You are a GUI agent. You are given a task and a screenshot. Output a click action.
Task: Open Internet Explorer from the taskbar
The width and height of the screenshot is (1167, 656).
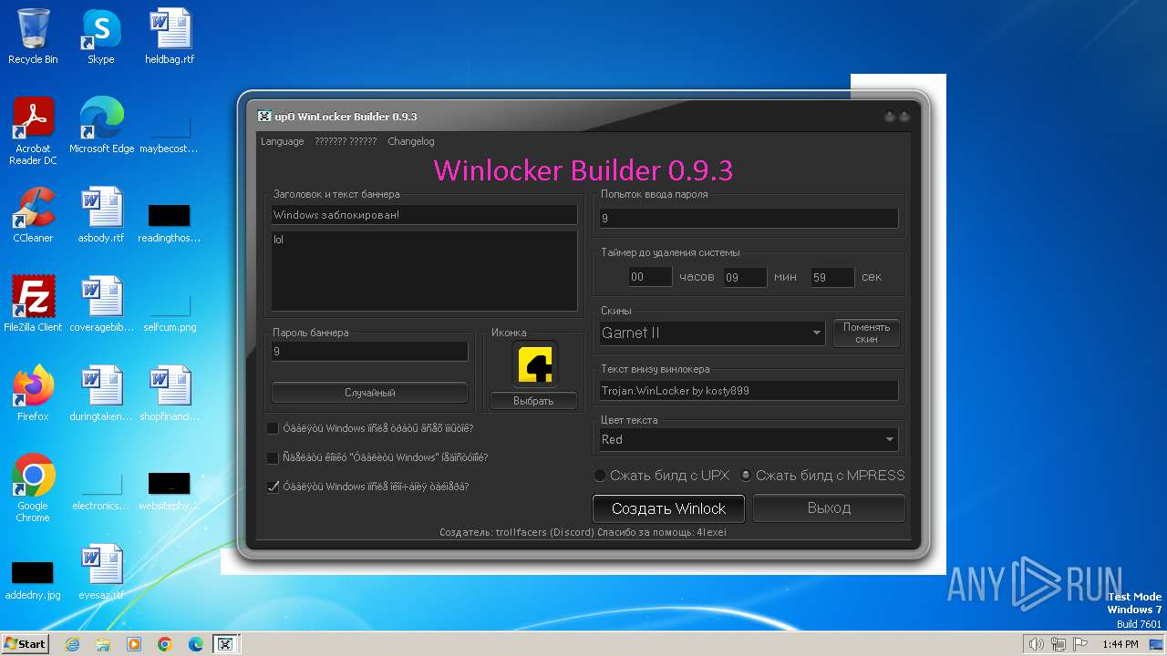point(72,644)
